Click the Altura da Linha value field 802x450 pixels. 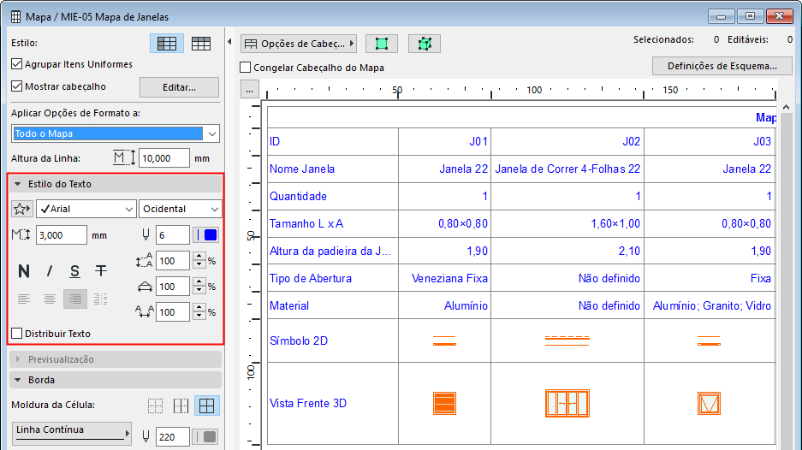click(x=164, y=158)
